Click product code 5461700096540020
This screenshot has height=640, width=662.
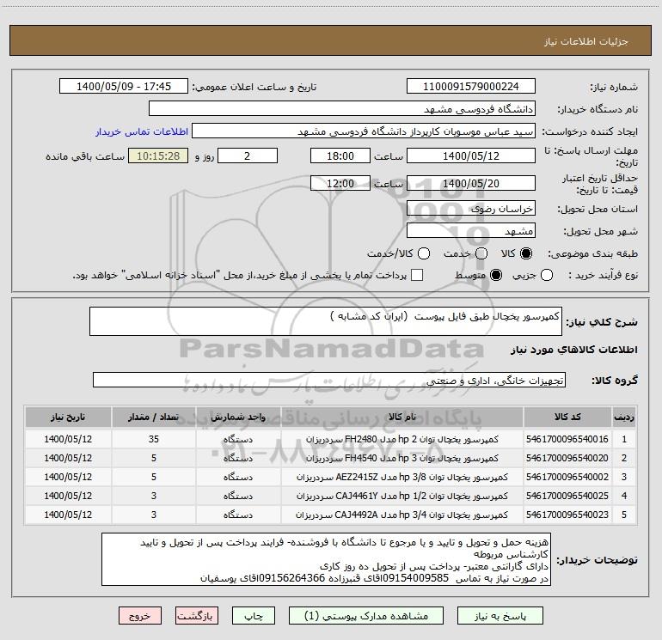coord(567,458)
